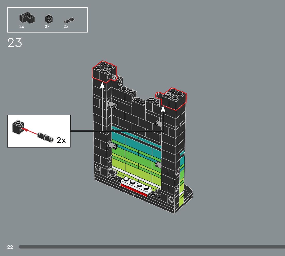Click the page progress bar
Image resolution: width=285 pixels, height=256 pixels.
(152, 247)
